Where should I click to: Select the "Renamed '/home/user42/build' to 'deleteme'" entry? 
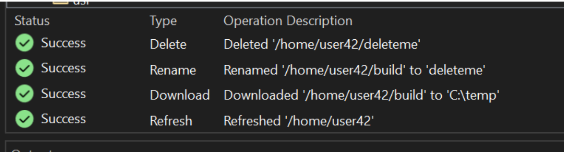354,70
